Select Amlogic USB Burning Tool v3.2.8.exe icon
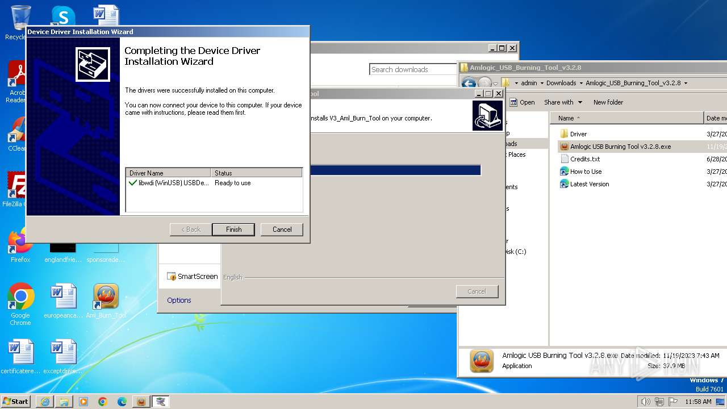 click(564, 147)
